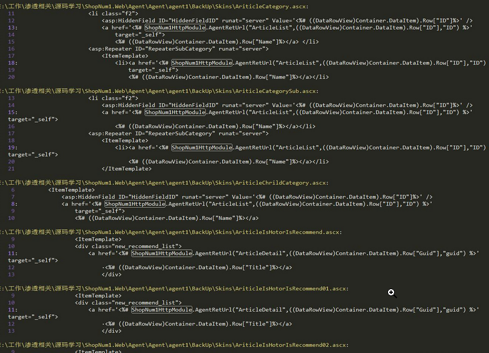
Task: Open the AriticleCategorySub.ascx file path header
Action: 159,91
